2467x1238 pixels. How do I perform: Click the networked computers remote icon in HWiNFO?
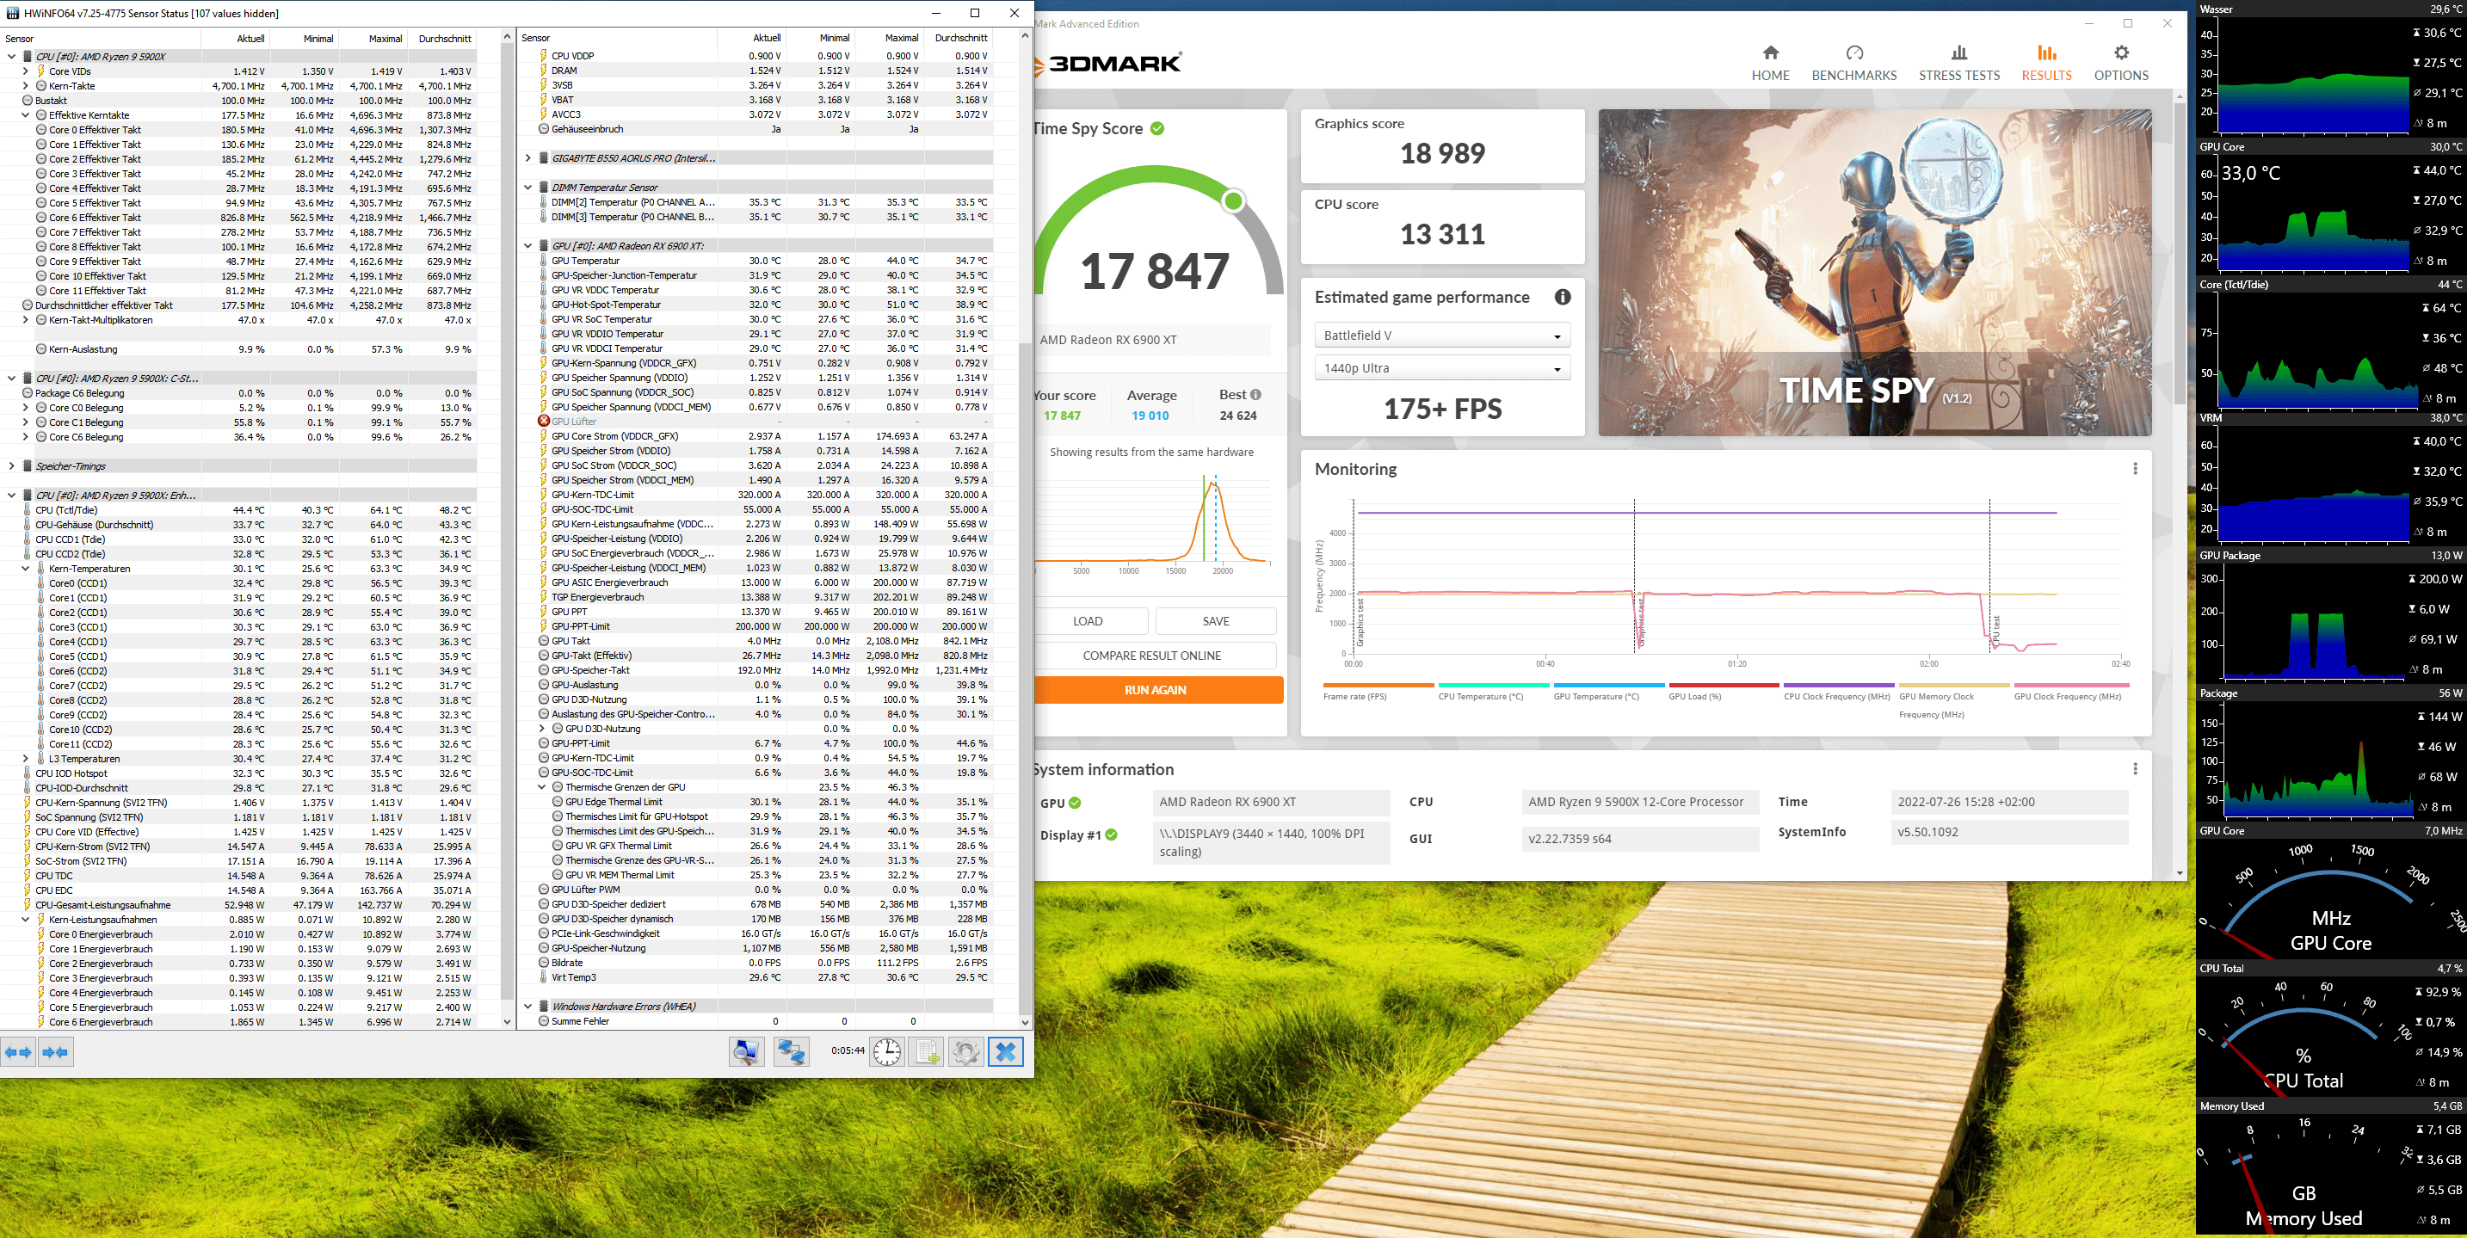791,1052
